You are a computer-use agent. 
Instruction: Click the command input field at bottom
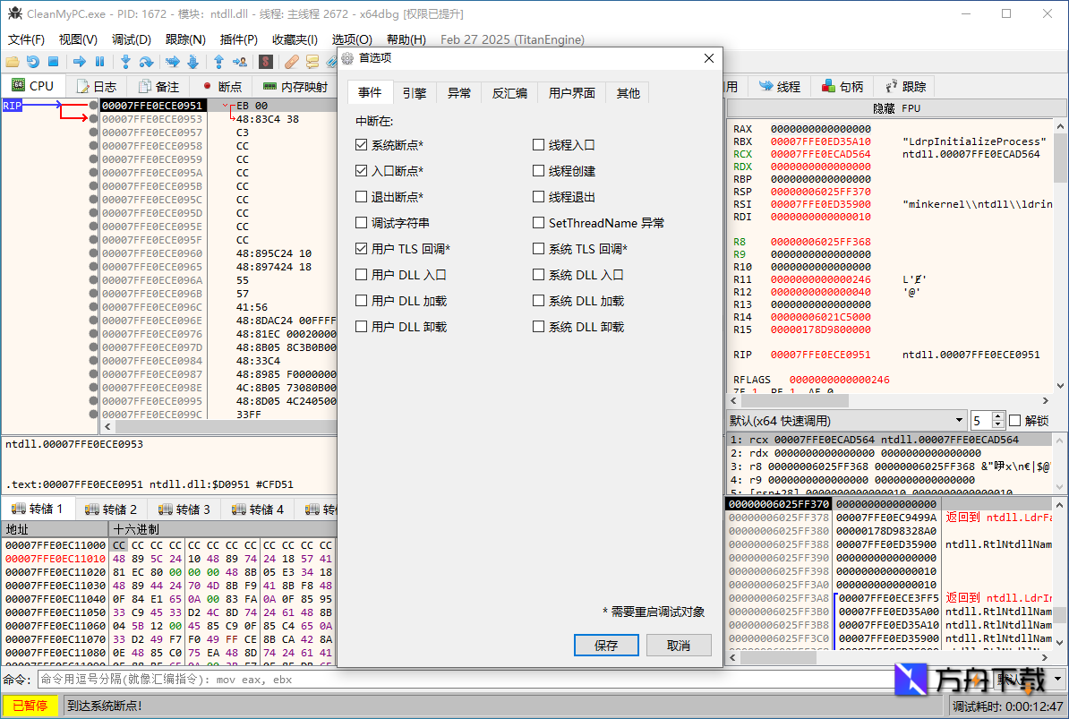(358, 680)
